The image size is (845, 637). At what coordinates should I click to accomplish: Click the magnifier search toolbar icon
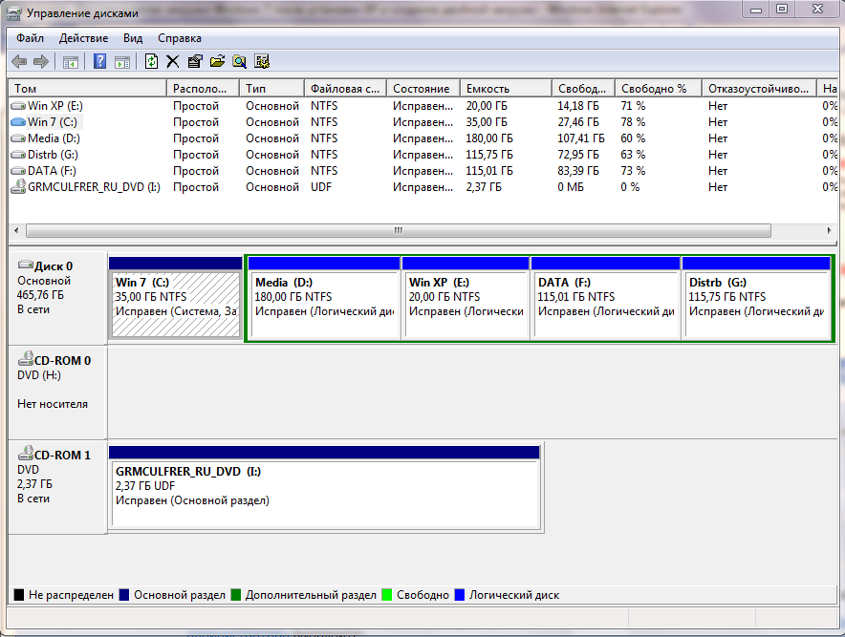(x=239, y=61)
